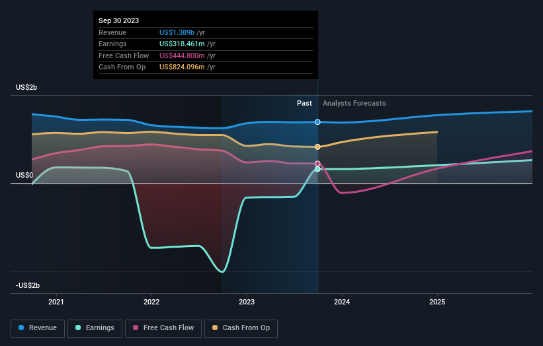Click the 2022 x-axis label

pyautogui.click(x=151, y=302)
